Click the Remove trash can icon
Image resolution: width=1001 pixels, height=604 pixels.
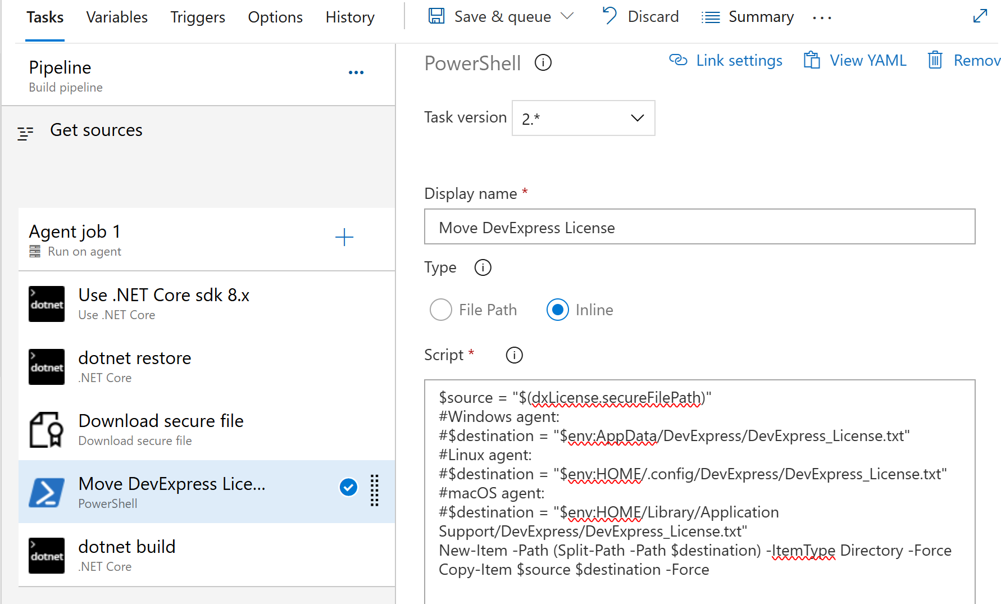coord(935,60)
